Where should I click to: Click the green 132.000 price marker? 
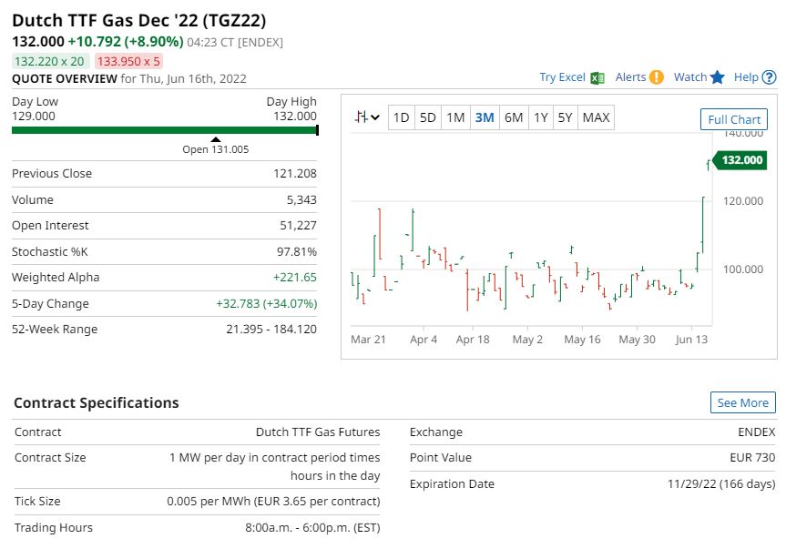[x=740, y=160]
